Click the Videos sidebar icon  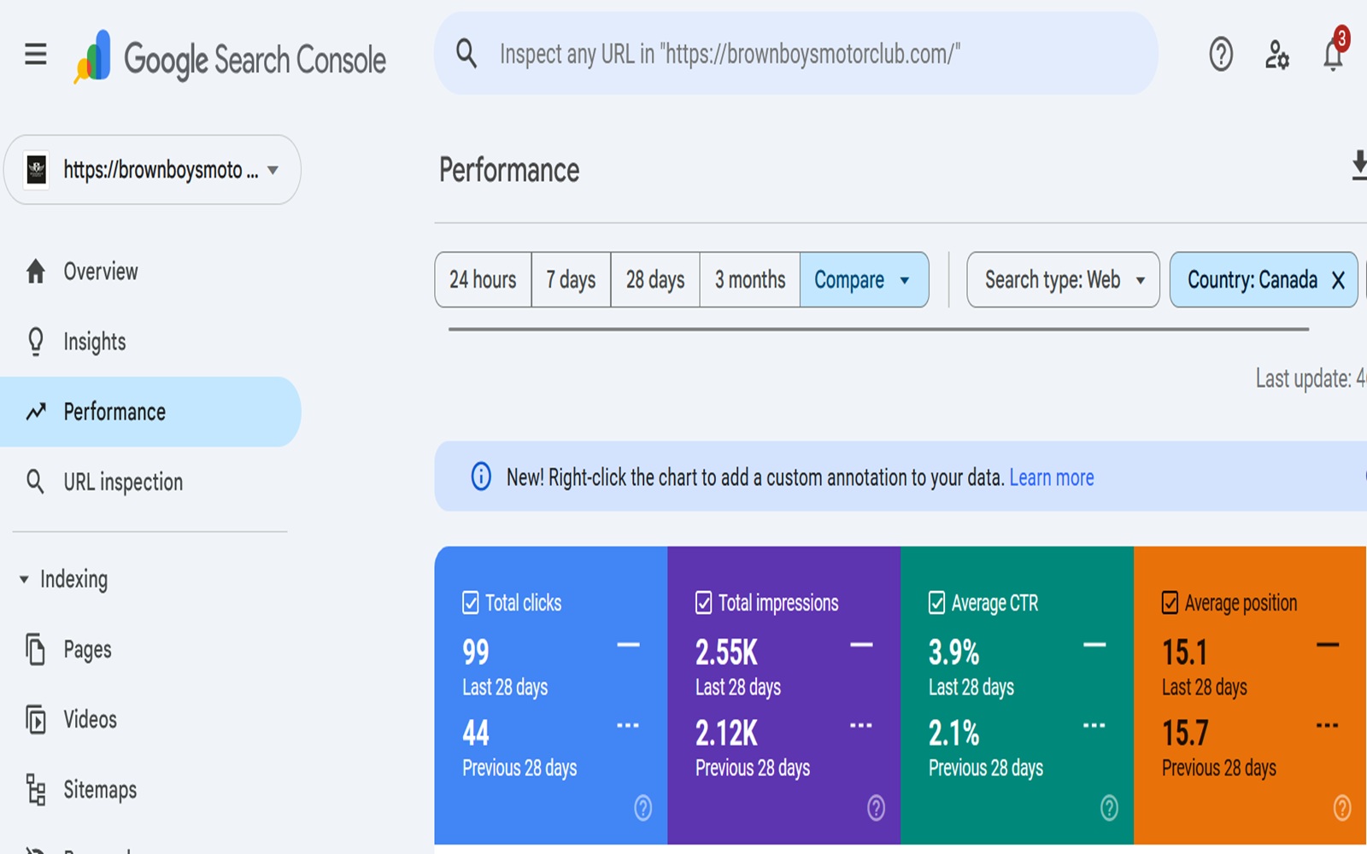pos(36,719)
